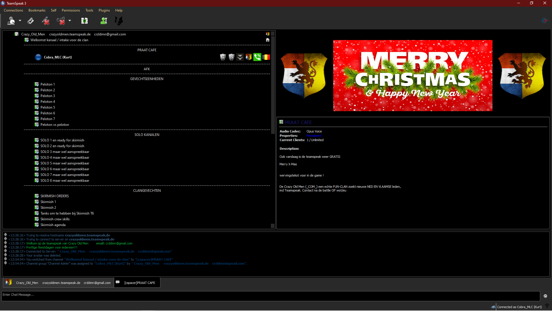
Task: Click the Belgian flag country icon
Action: pyautogui.click(x=266, y=57)
